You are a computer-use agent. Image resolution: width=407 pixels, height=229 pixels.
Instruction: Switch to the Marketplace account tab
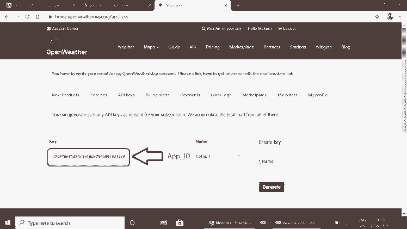click(x=255, y=95)
